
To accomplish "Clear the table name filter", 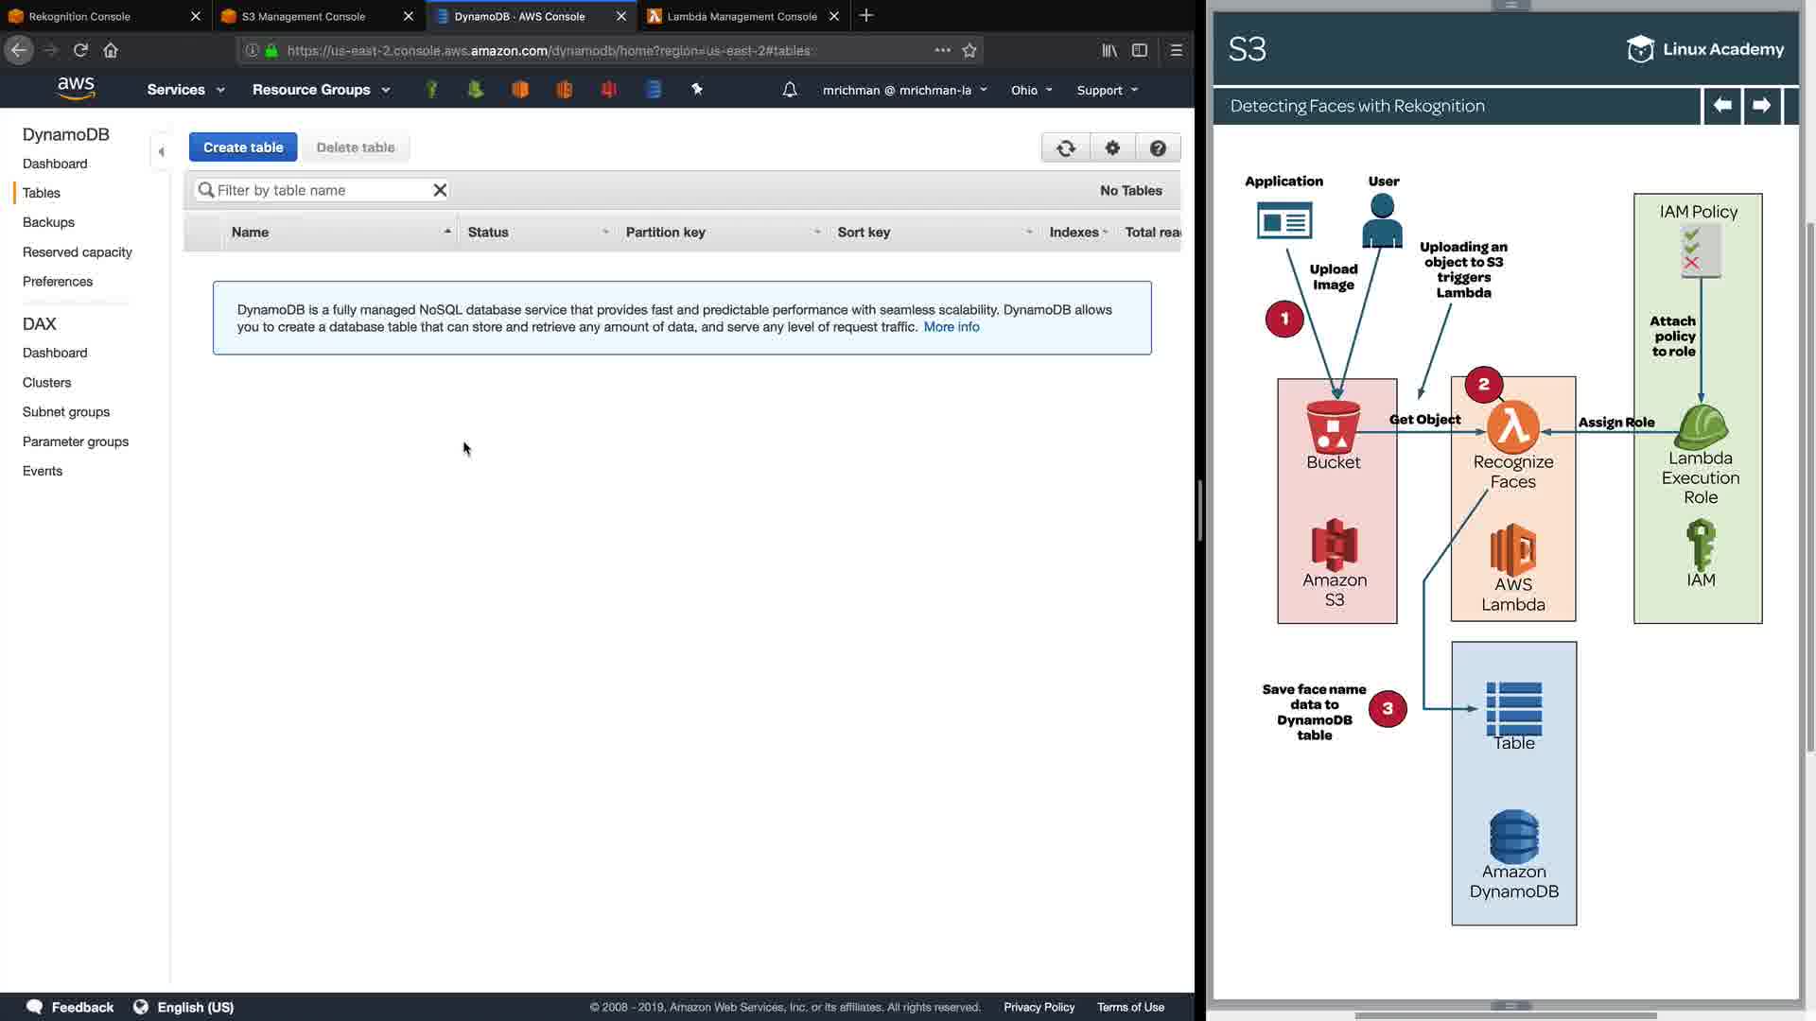I will 440,190.
